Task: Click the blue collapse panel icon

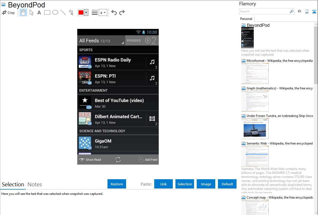Action: coord(314,11)
